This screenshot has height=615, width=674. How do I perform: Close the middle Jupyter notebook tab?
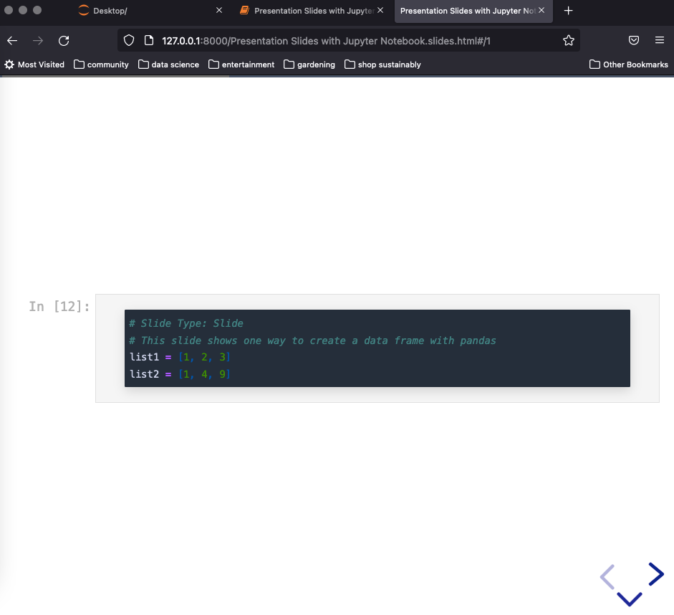tap(380, 10)
